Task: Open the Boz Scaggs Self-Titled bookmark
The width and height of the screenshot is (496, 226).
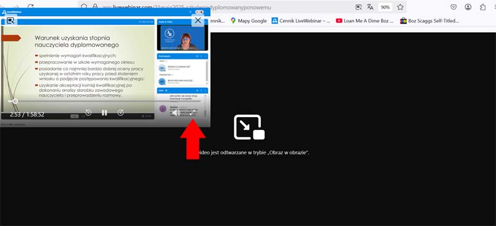Action: point(430,21)
